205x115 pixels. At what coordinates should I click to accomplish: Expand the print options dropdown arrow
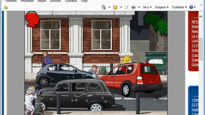[x=139, y=7]
